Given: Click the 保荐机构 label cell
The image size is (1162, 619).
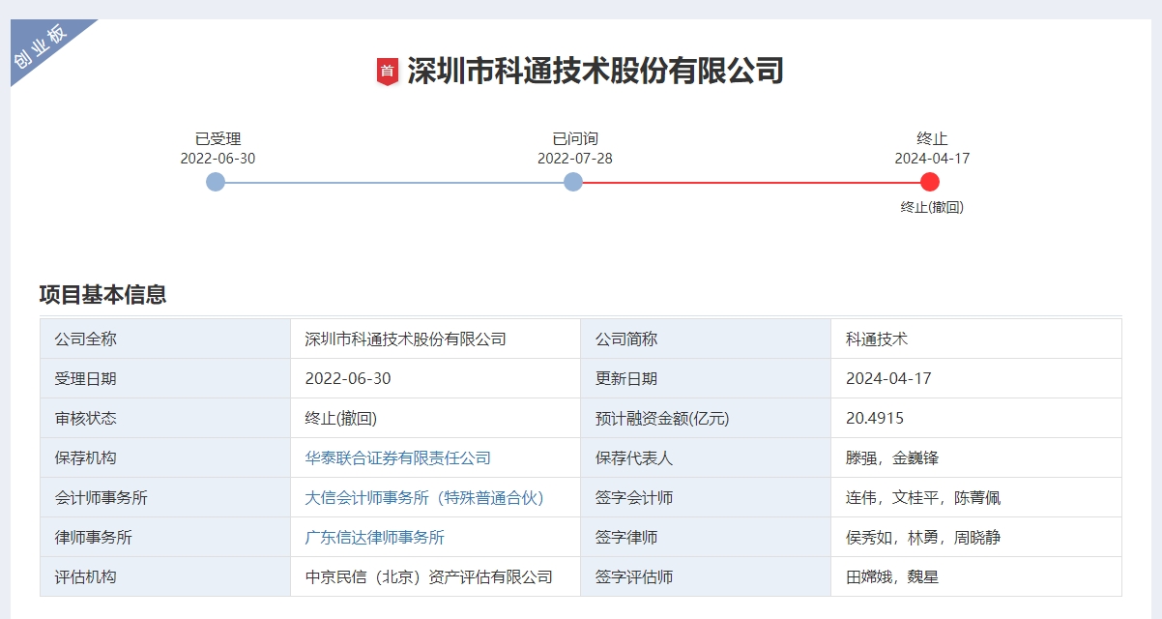Looking at the screenshot, I should pyautogui.click(x=165, y=458).
